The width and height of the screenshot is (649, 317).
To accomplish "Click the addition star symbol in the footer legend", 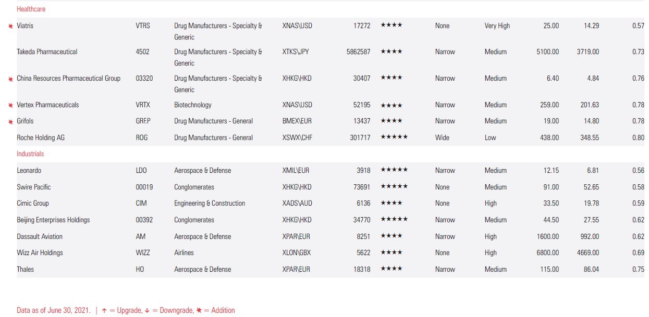I will click(199, 311).
